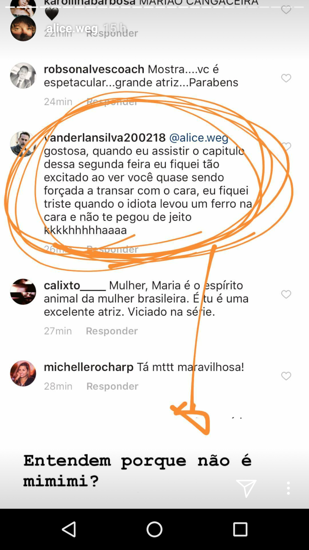Open vanderlansilva200218's profile avatar
The height and width of the screenshot is (550, 309).
[x=23, y=144]
